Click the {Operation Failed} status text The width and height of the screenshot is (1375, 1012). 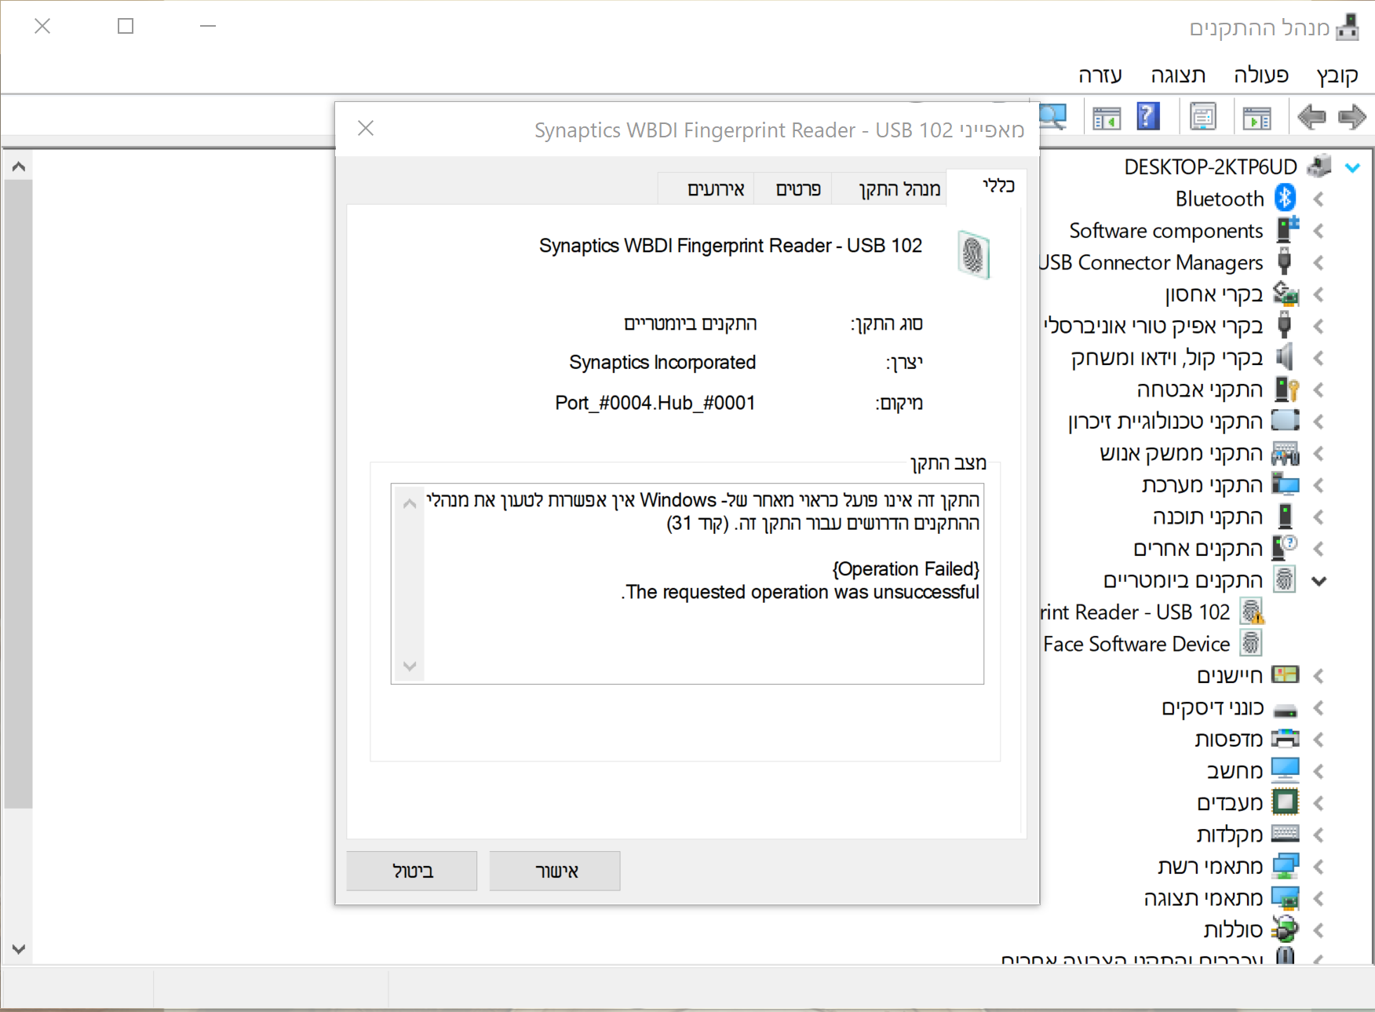pos(905,568)
